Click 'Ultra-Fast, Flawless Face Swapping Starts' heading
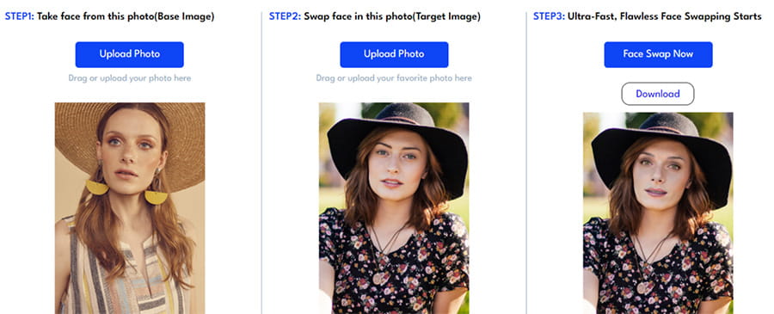Screen dimensions: 774x314 point(665,17)
